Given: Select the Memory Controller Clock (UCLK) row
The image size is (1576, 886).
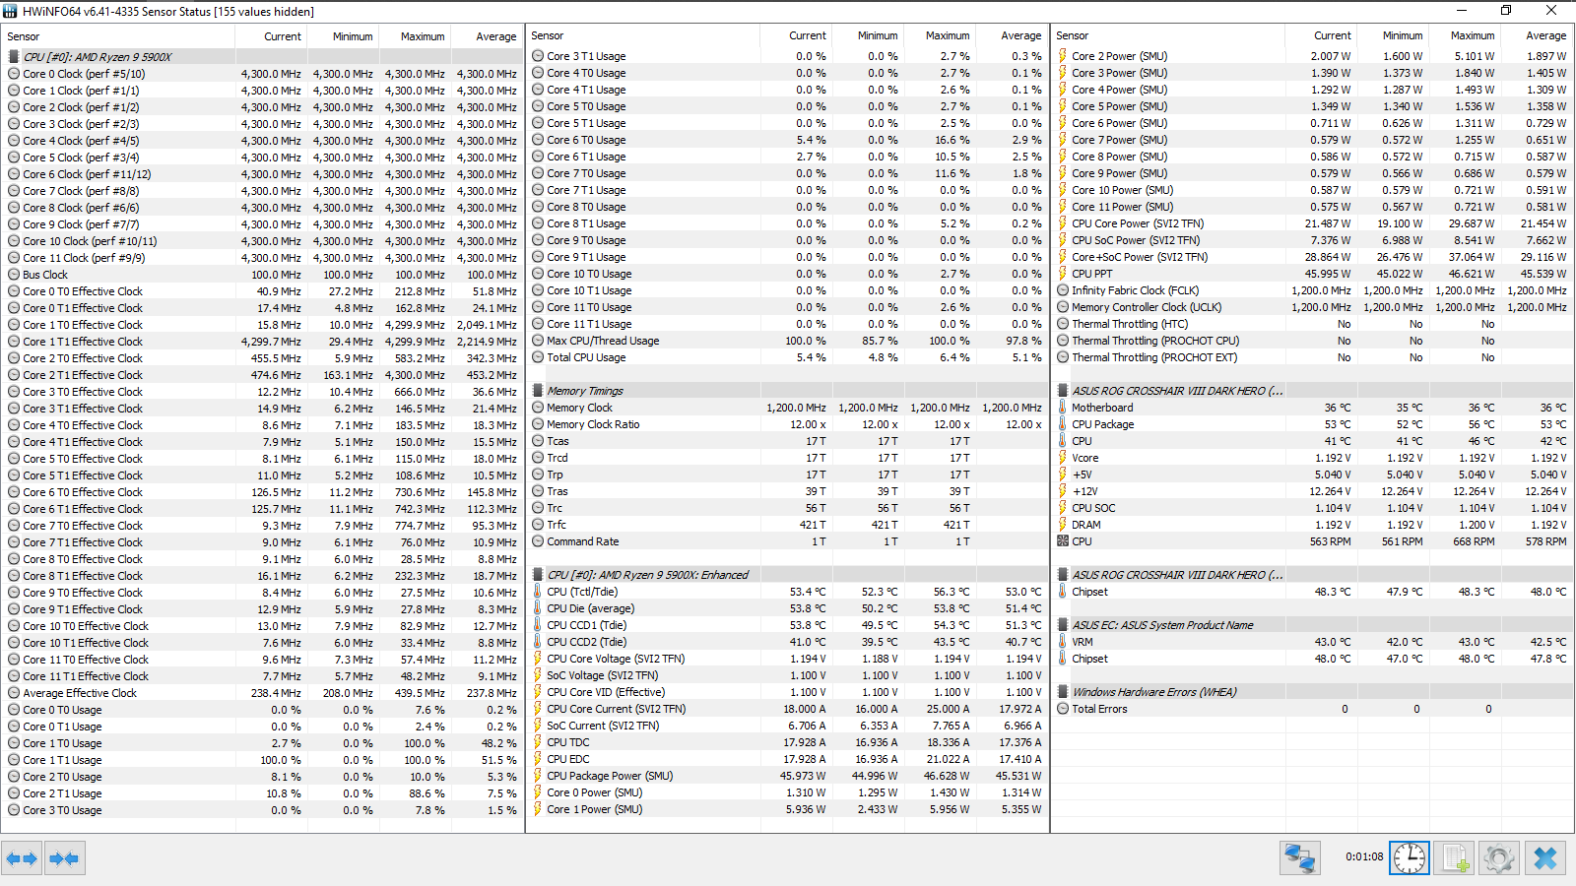Looking at the screenshot, I should (x=1313, y=307).
